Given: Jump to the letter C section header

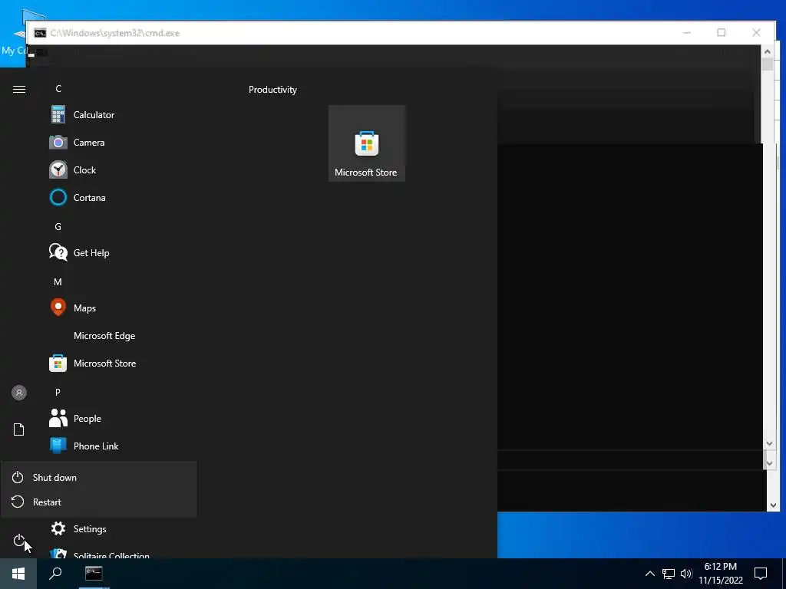Looking at the screenshot, I should (58, 89).
